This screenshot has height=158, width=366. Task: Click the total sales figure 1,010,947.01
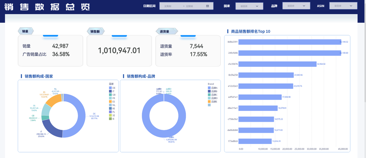tap(119, 50)
